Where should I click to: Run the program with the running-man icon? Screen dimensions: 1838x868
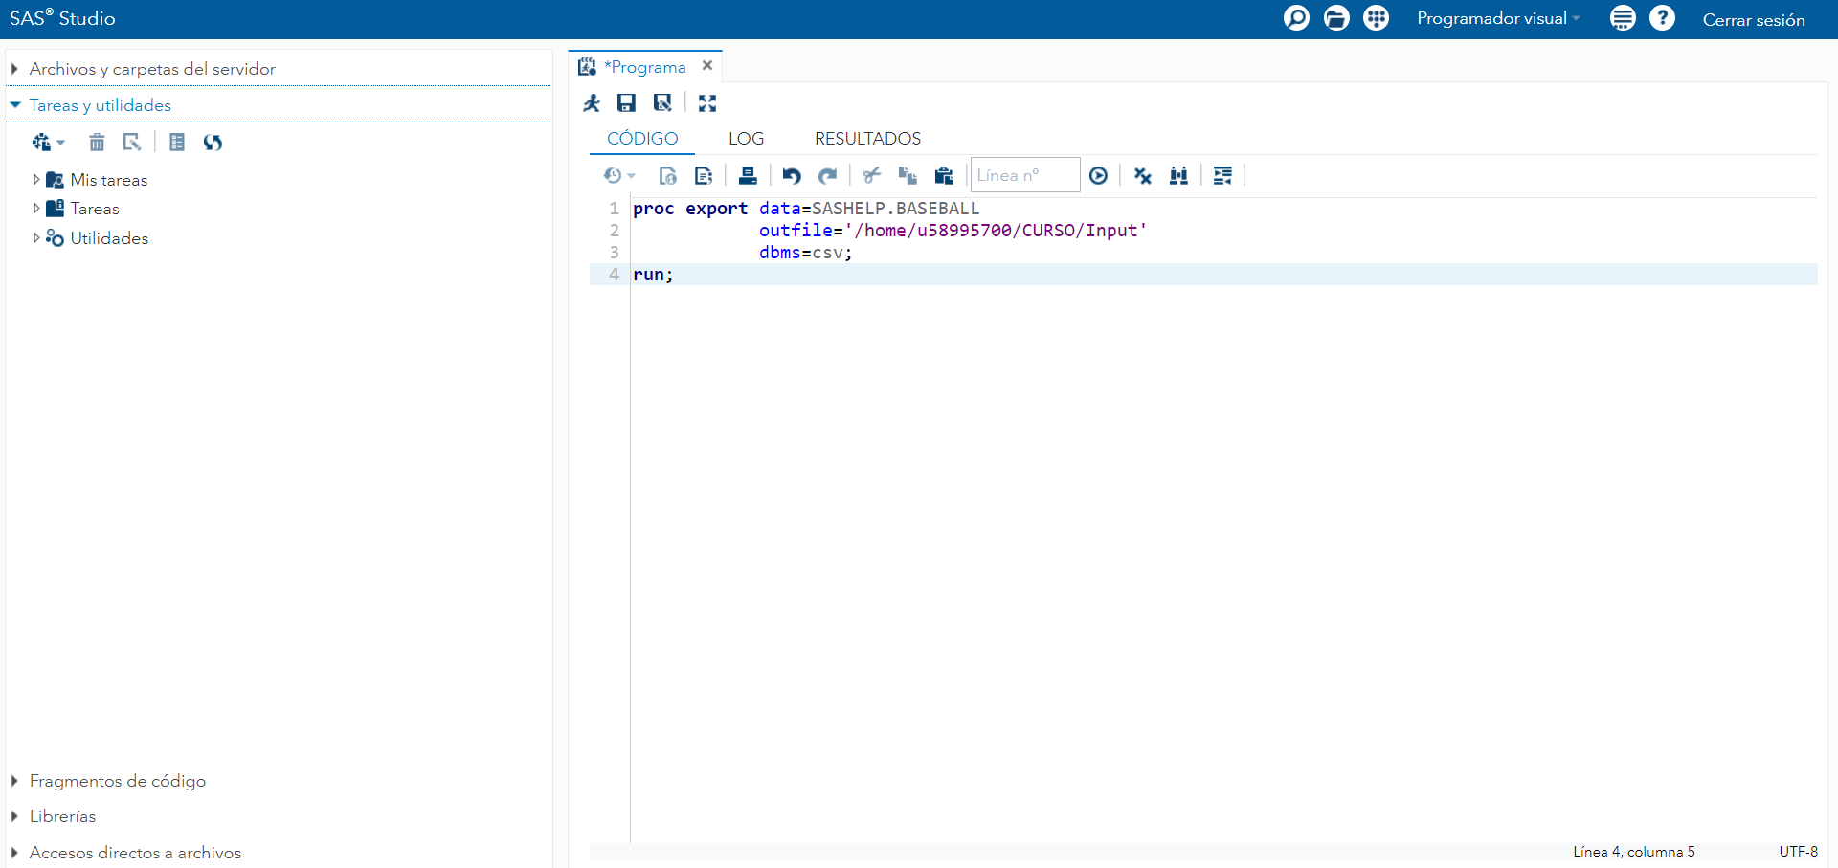(x=592, y=103)
